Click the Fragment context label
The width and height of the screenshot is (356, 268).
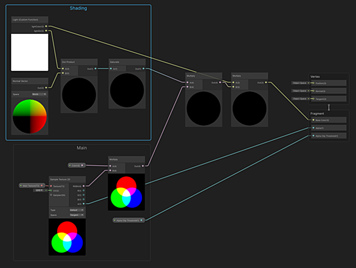pyautogui.click(x=317, y=113)
